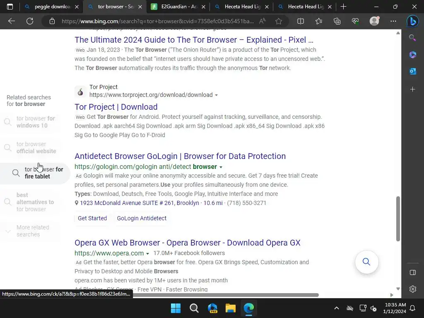Open Antidetect Browser GoLogin ad link
The image size is (424, 318).
click(x=180, y=156)
